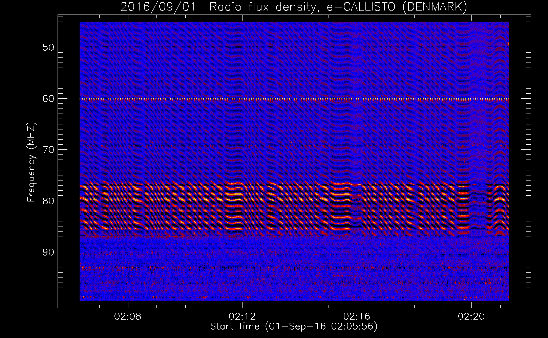Select the 80 MHz frequency tick label

click(x=48, y=201)
